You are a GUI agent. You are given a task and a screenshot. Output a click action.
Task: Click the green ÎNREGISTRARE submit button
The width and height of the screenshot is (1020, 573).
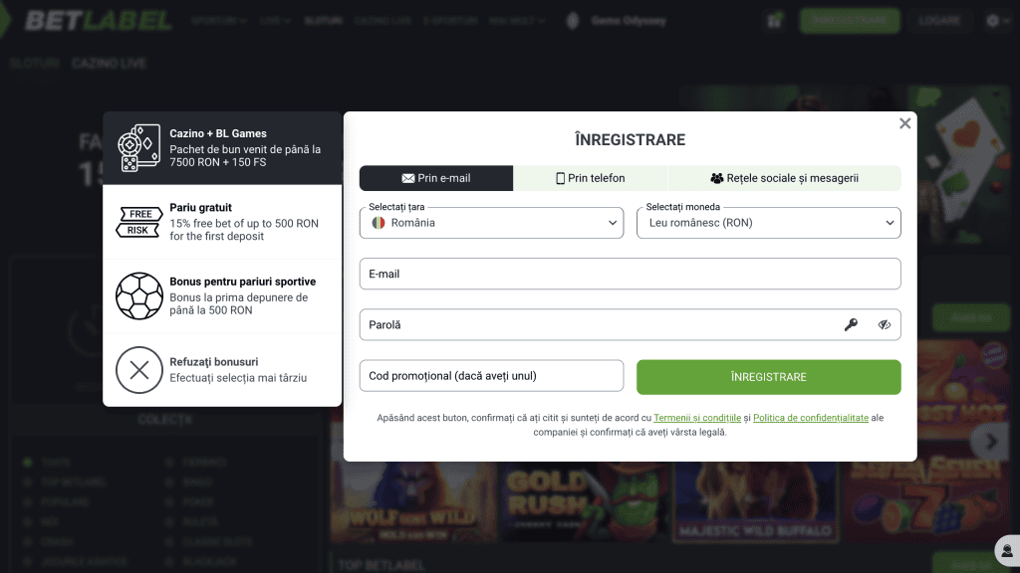click(768, 377)
